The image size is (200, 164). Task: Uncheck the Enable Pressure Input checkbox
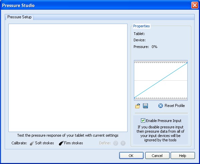click(143, 120)
